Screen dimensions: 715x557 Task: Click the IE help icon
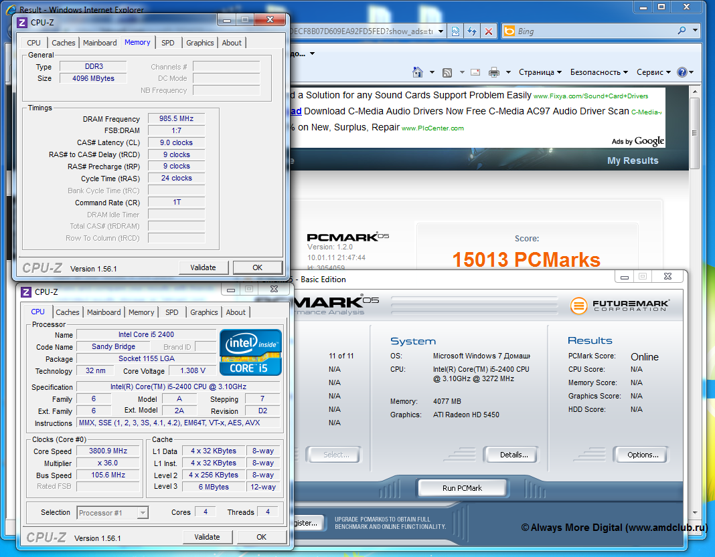[682, 72]
